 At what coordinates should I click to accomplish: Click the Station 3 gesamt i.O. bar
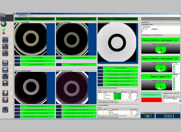(157, 77)
